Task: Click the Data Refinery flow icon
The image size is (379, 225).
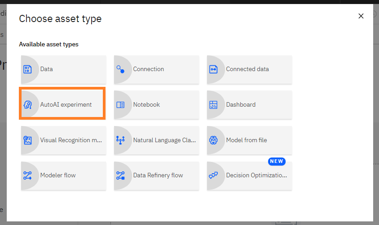Action: [120, 175]
